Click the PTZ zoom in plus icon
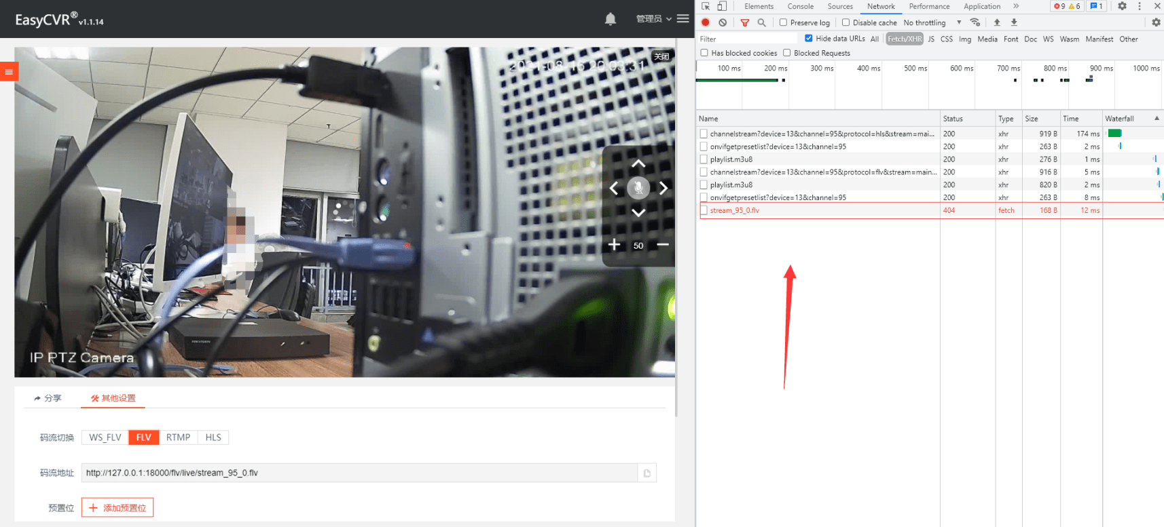Screen dimensions: 1164x527 [x=614, y=245]
